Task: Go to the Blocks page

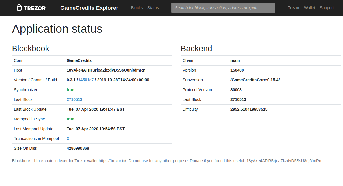Action: coord(137,8)
